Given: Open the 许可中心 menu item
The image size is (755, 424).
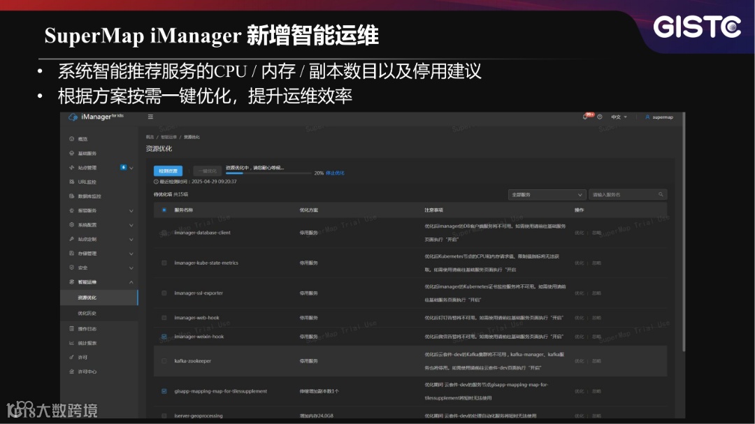Looking at the screenshot, I should pyautogui.click(x=87, y=372).
